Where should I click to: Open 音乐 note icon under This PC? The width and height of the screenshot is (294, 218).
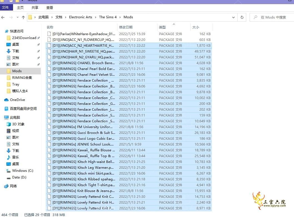point(8,157)
